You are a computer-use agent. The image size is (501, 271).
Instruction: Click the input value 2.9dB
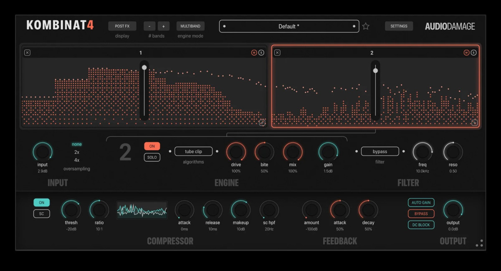43,171
